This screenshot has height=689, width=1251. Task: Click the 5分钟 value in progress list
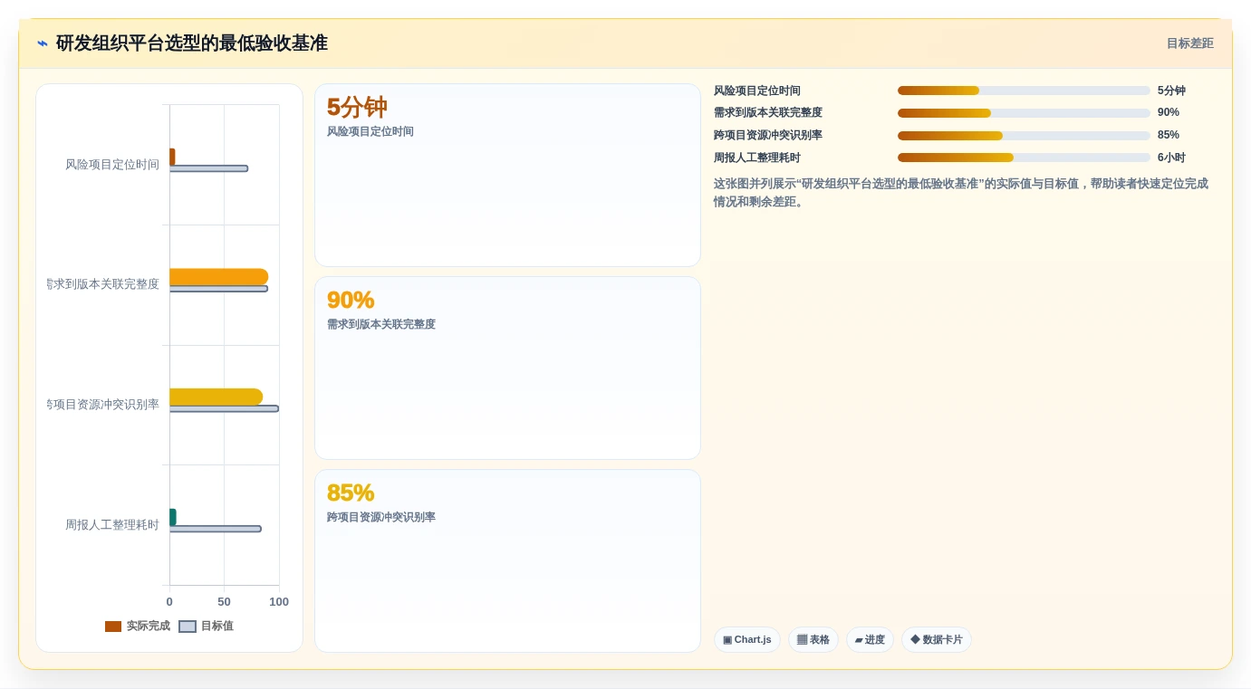[x=1171, y=91]
